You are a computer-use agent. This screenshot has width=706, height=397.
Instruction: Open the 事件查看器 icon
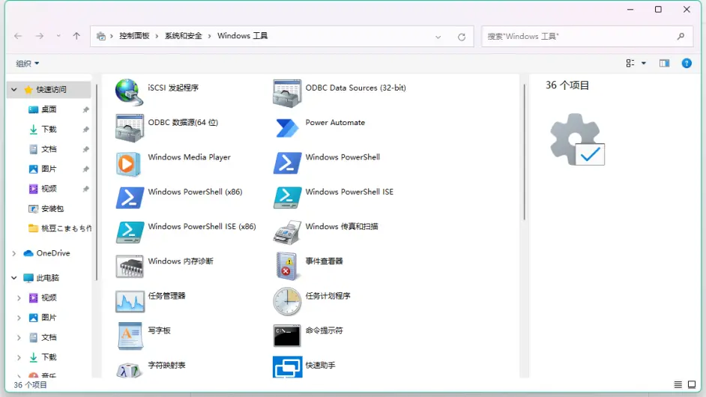pyautogui.click(x=287, y=266)
